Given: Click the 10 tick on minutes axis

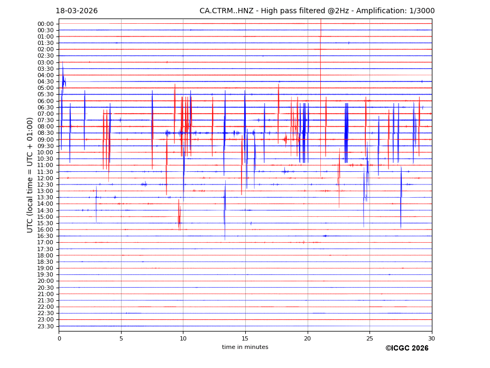Looking at the screenshot, I should click(x=183, y=338).
